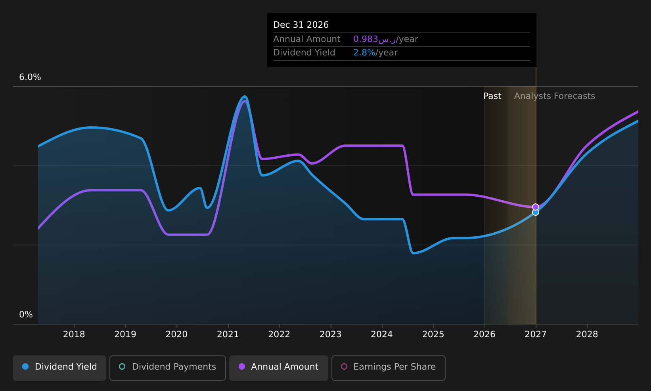Click the purple Annual Amount data point marker
The height and width of the screenshot is (391, 651).
pyautogui.click(x=536, y=207)
